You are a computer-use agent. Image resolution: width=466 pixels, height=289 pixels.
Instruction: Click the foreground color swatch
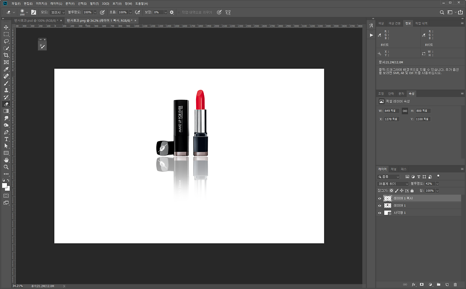[x=5, y=186]
